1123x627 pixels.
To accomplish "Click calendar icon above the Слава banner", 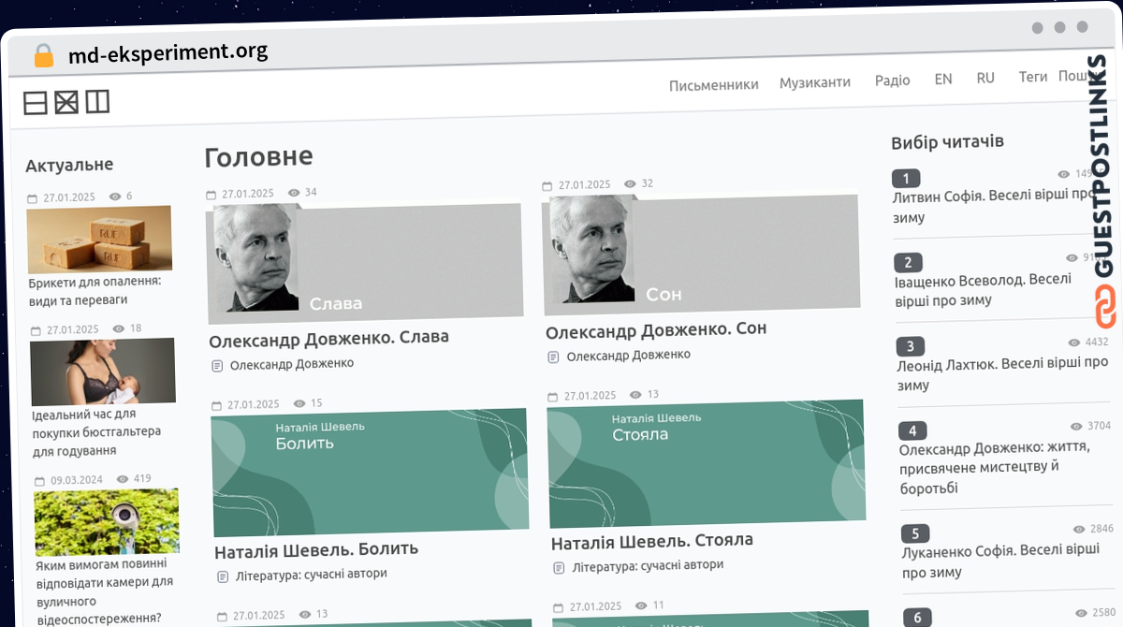I will [211, 195].
